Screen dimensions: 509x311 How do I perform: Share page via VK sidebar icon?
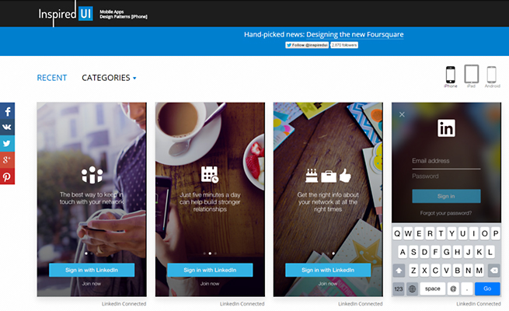[x=7, y=128]
